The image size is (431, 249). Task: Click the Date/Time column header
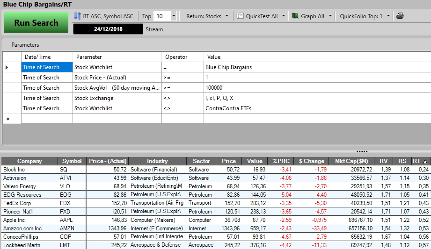pos(47,57)
